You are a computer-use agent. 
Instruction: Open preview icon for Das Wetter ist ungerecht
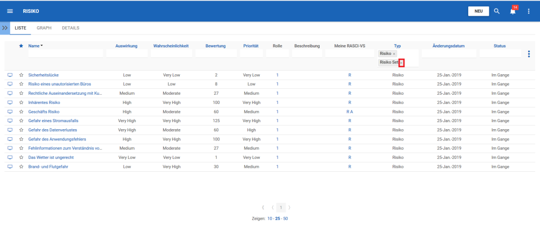[10, 157]
